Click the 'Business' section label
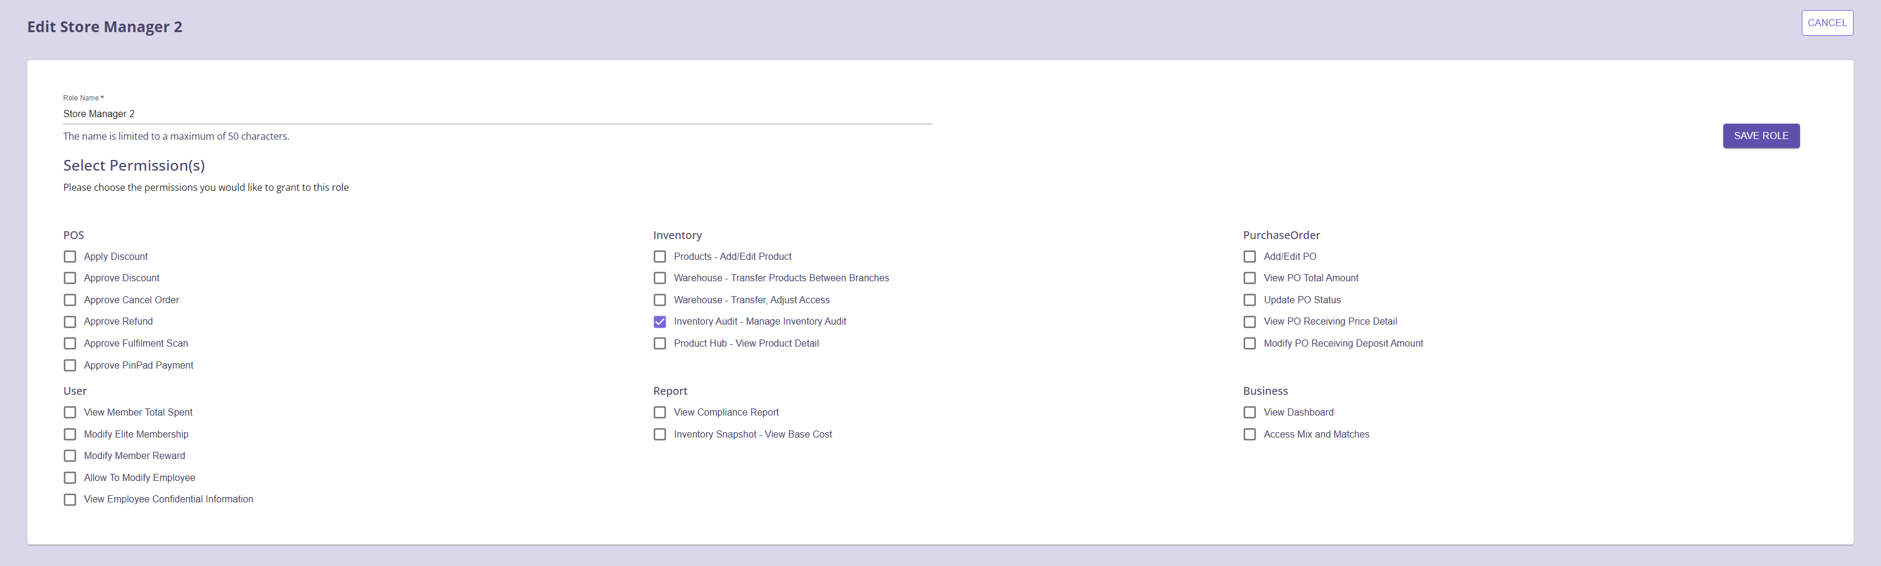The height and width of the screenshot is (566, 1881). coord(1266,391)
